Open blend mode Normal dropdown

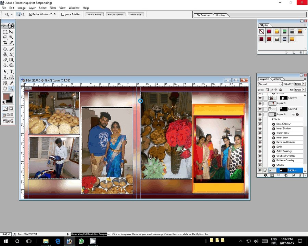[270, 84]
